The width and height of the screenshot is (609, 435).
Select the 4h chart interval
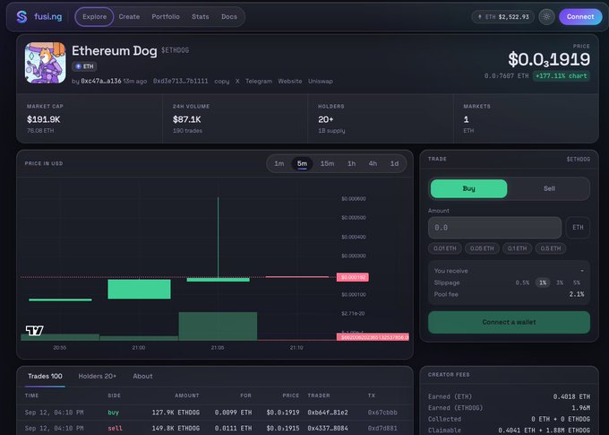[x=373, y=163]
